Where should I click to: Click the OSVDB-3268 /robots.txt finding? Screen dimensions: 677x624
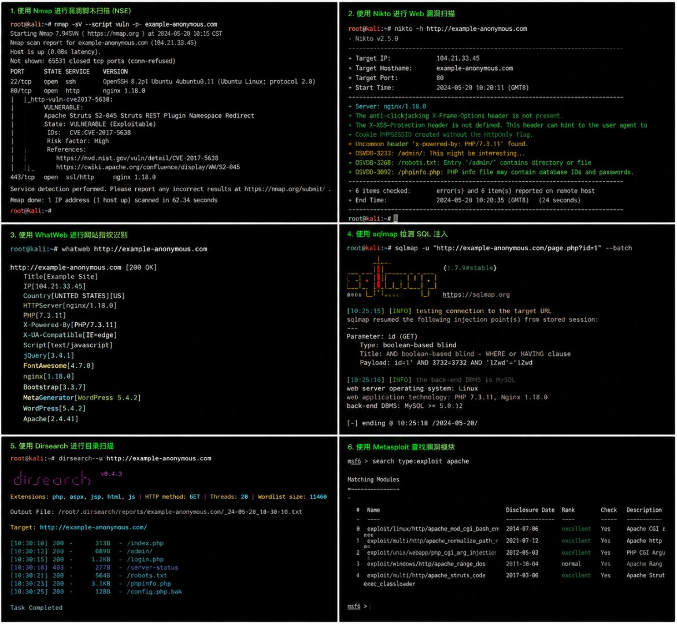(470, 163)
